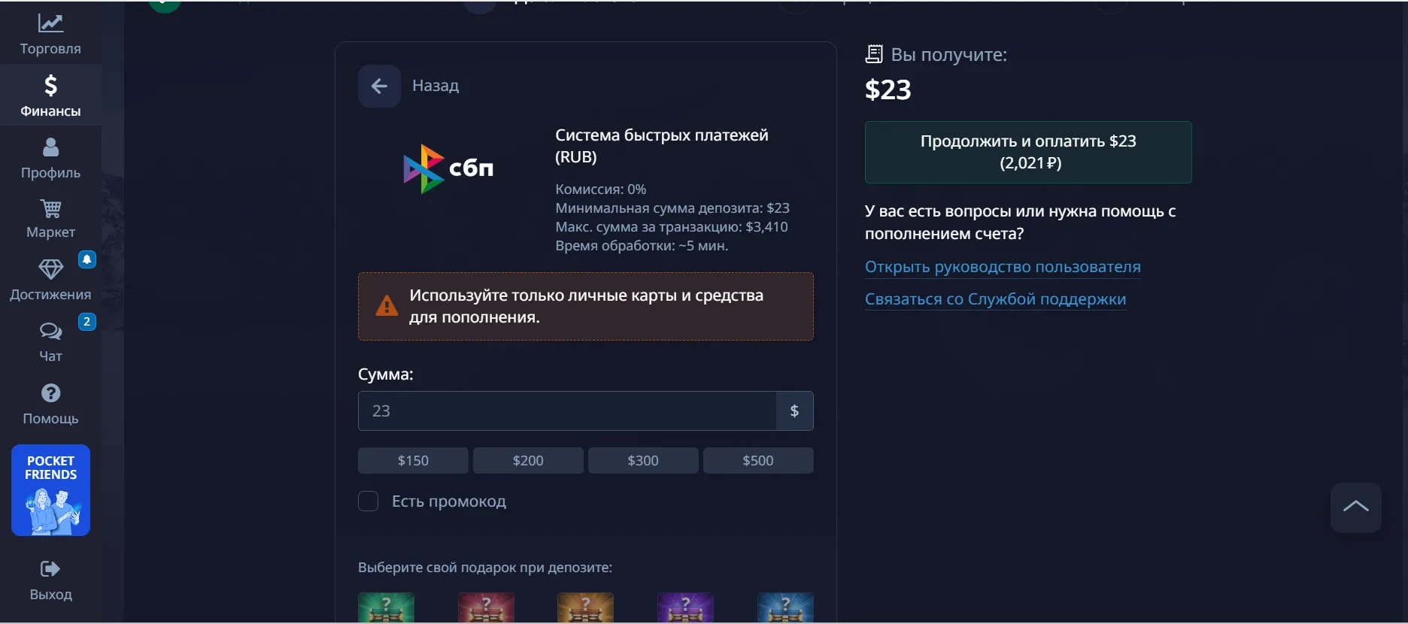Click the deposit amount input field
This screenshot has width=1408, height=624.
pyautogui.click(x=566, y=411)
